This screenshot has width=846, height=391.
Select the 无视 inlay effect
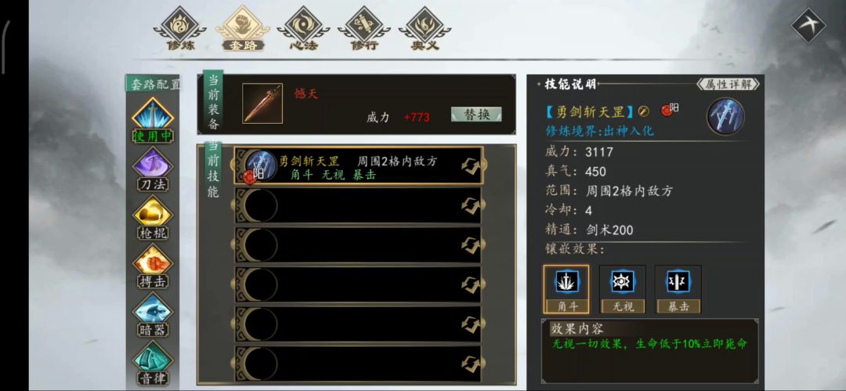click(x=622, y=289)
